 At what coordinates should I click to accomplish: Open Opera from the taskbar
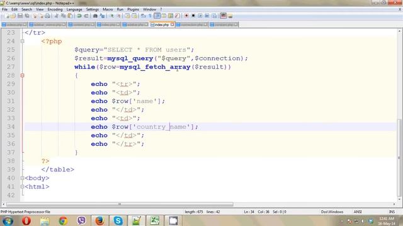pos(26,220)
